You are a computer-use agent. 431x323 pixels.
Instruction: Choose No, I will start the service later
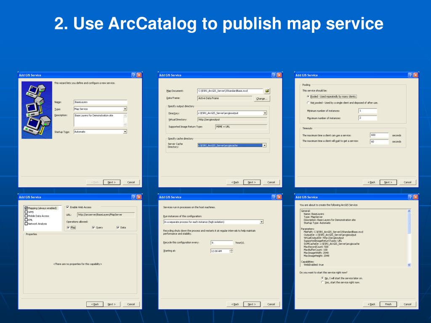click(x=322, y=278)
